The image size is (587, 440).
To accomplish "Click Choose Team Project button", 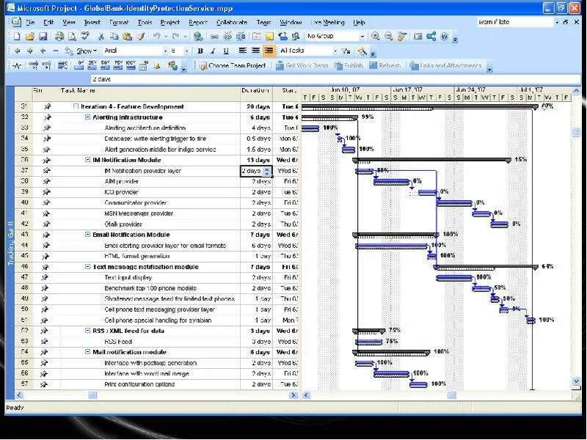I will coord(233,66).
